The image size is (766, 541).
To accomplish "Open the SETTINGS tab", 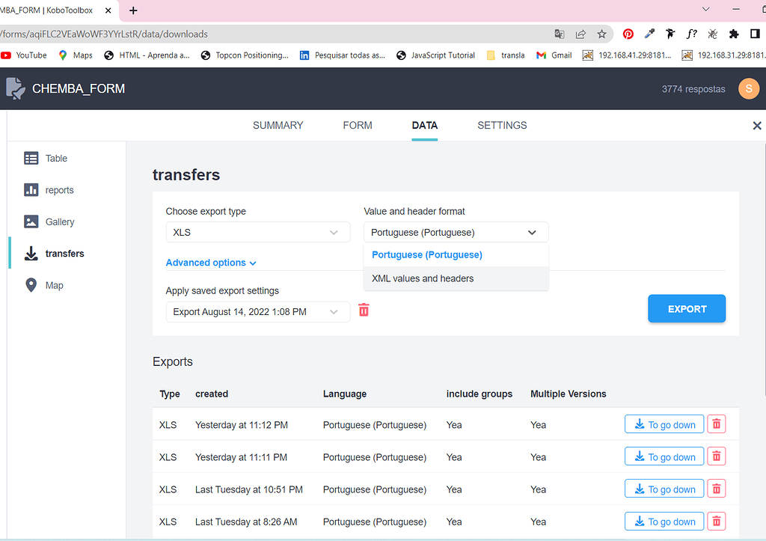I will click(502, 125).
